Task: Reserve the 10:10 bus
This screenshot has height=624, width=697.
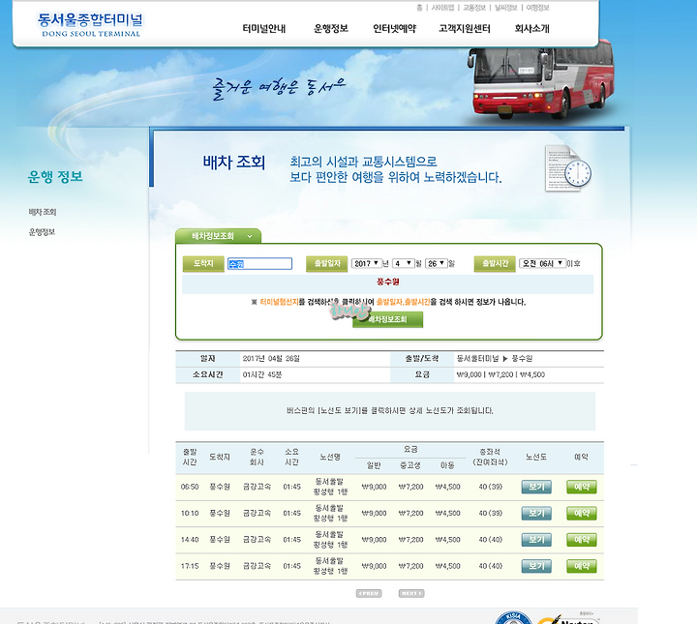Action: [x=582, y=514]
